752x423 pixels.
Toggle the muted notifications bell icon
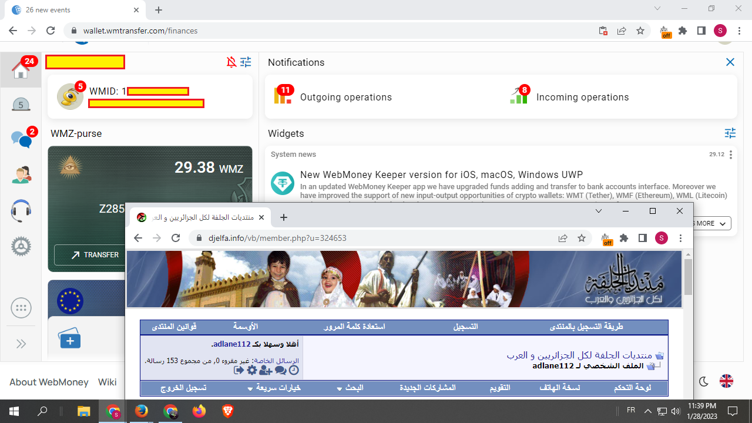(x=231, y=62)
